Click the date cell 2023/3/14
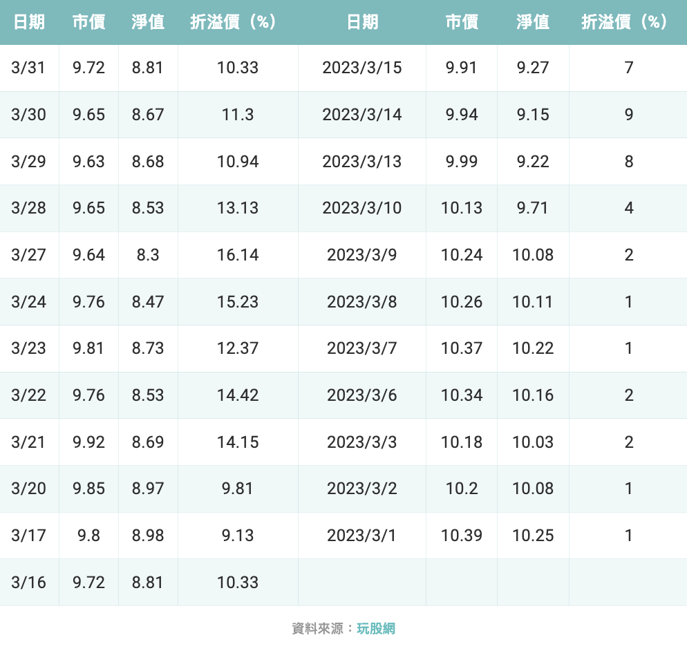This screenshot has width=687, height=651. click(362, 115)
